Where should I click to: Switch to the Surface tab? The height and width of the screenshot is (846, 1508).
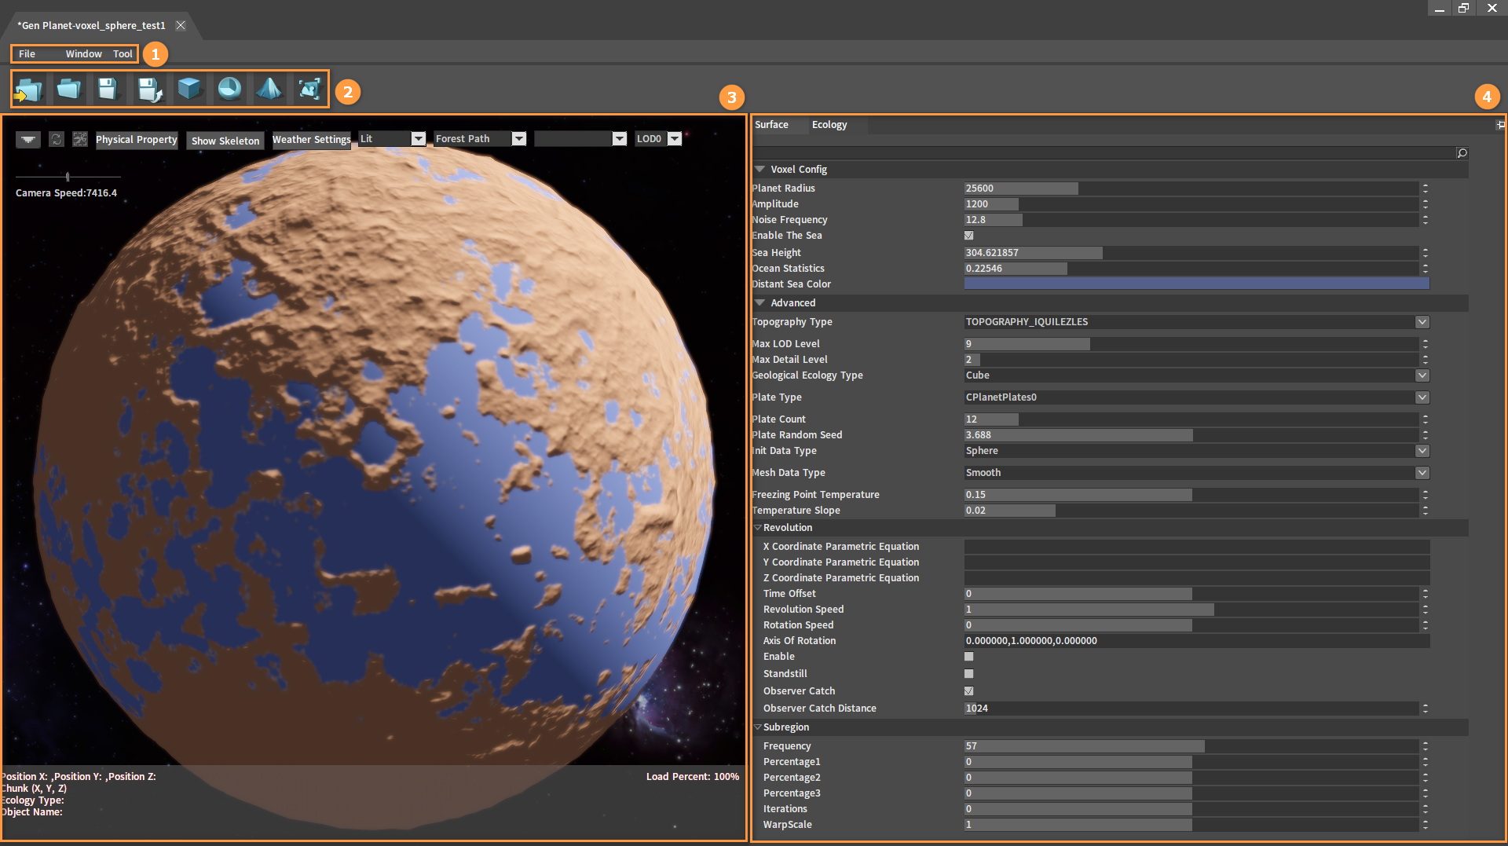(x=771, y=125)
